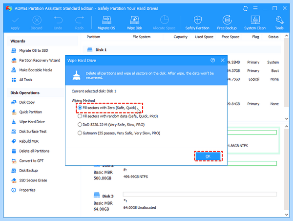
Task: Confirm the wipe with OK button
Action: pyautogui.click(x=208, y=156)
